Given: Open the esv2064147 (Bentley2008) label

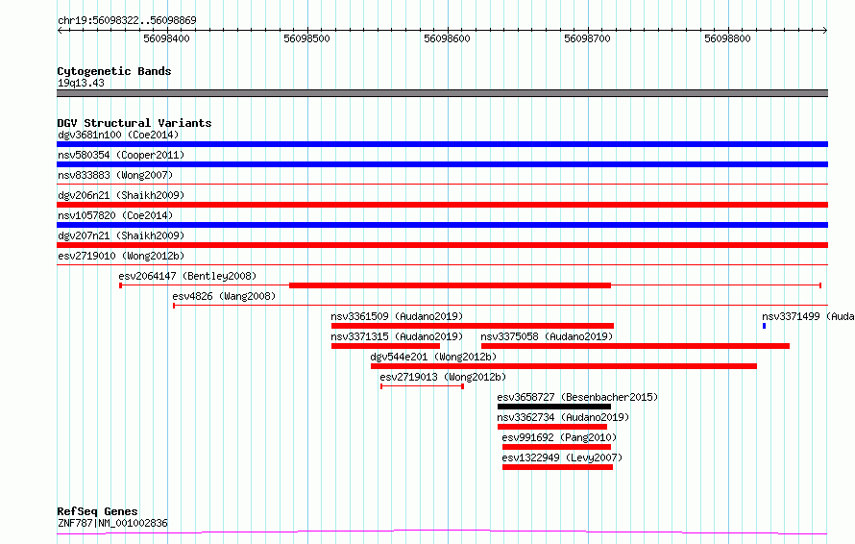Looking at the screenshot, I should (x=187, y=276).
